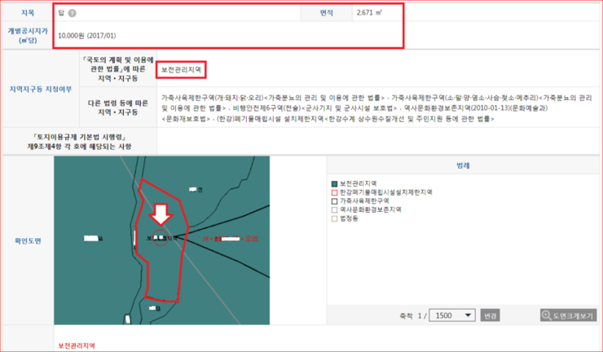This screenshot has width=603, height=352.
Task: Click the help question mark icon next to 답
Action: pos(72,13)
